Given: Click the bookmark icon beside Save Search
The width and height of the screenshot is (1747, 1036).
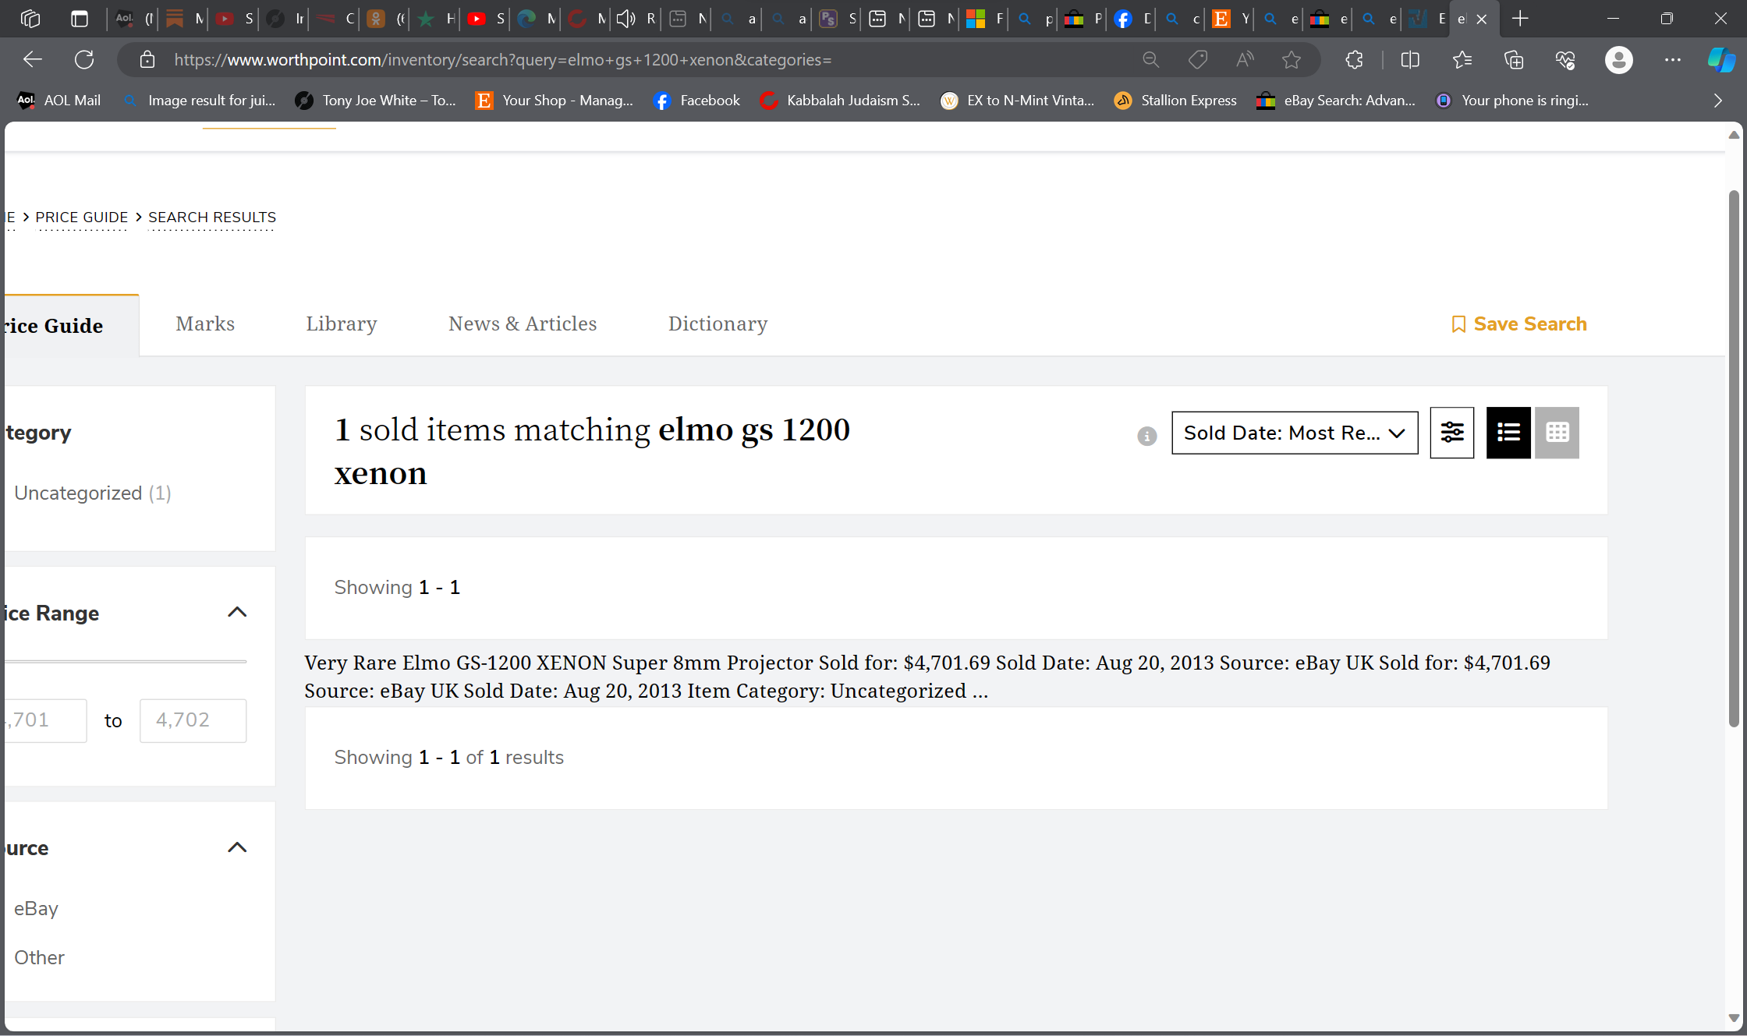Looking at the screenshot, I should tap(1458, 324).
